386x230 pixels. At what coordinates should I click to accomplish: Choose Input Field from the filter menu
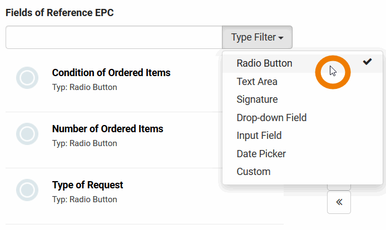pos(259,136)
